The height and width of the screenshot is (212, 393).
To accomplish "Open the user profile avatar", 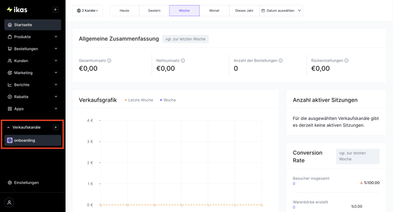I will point(9,203).
